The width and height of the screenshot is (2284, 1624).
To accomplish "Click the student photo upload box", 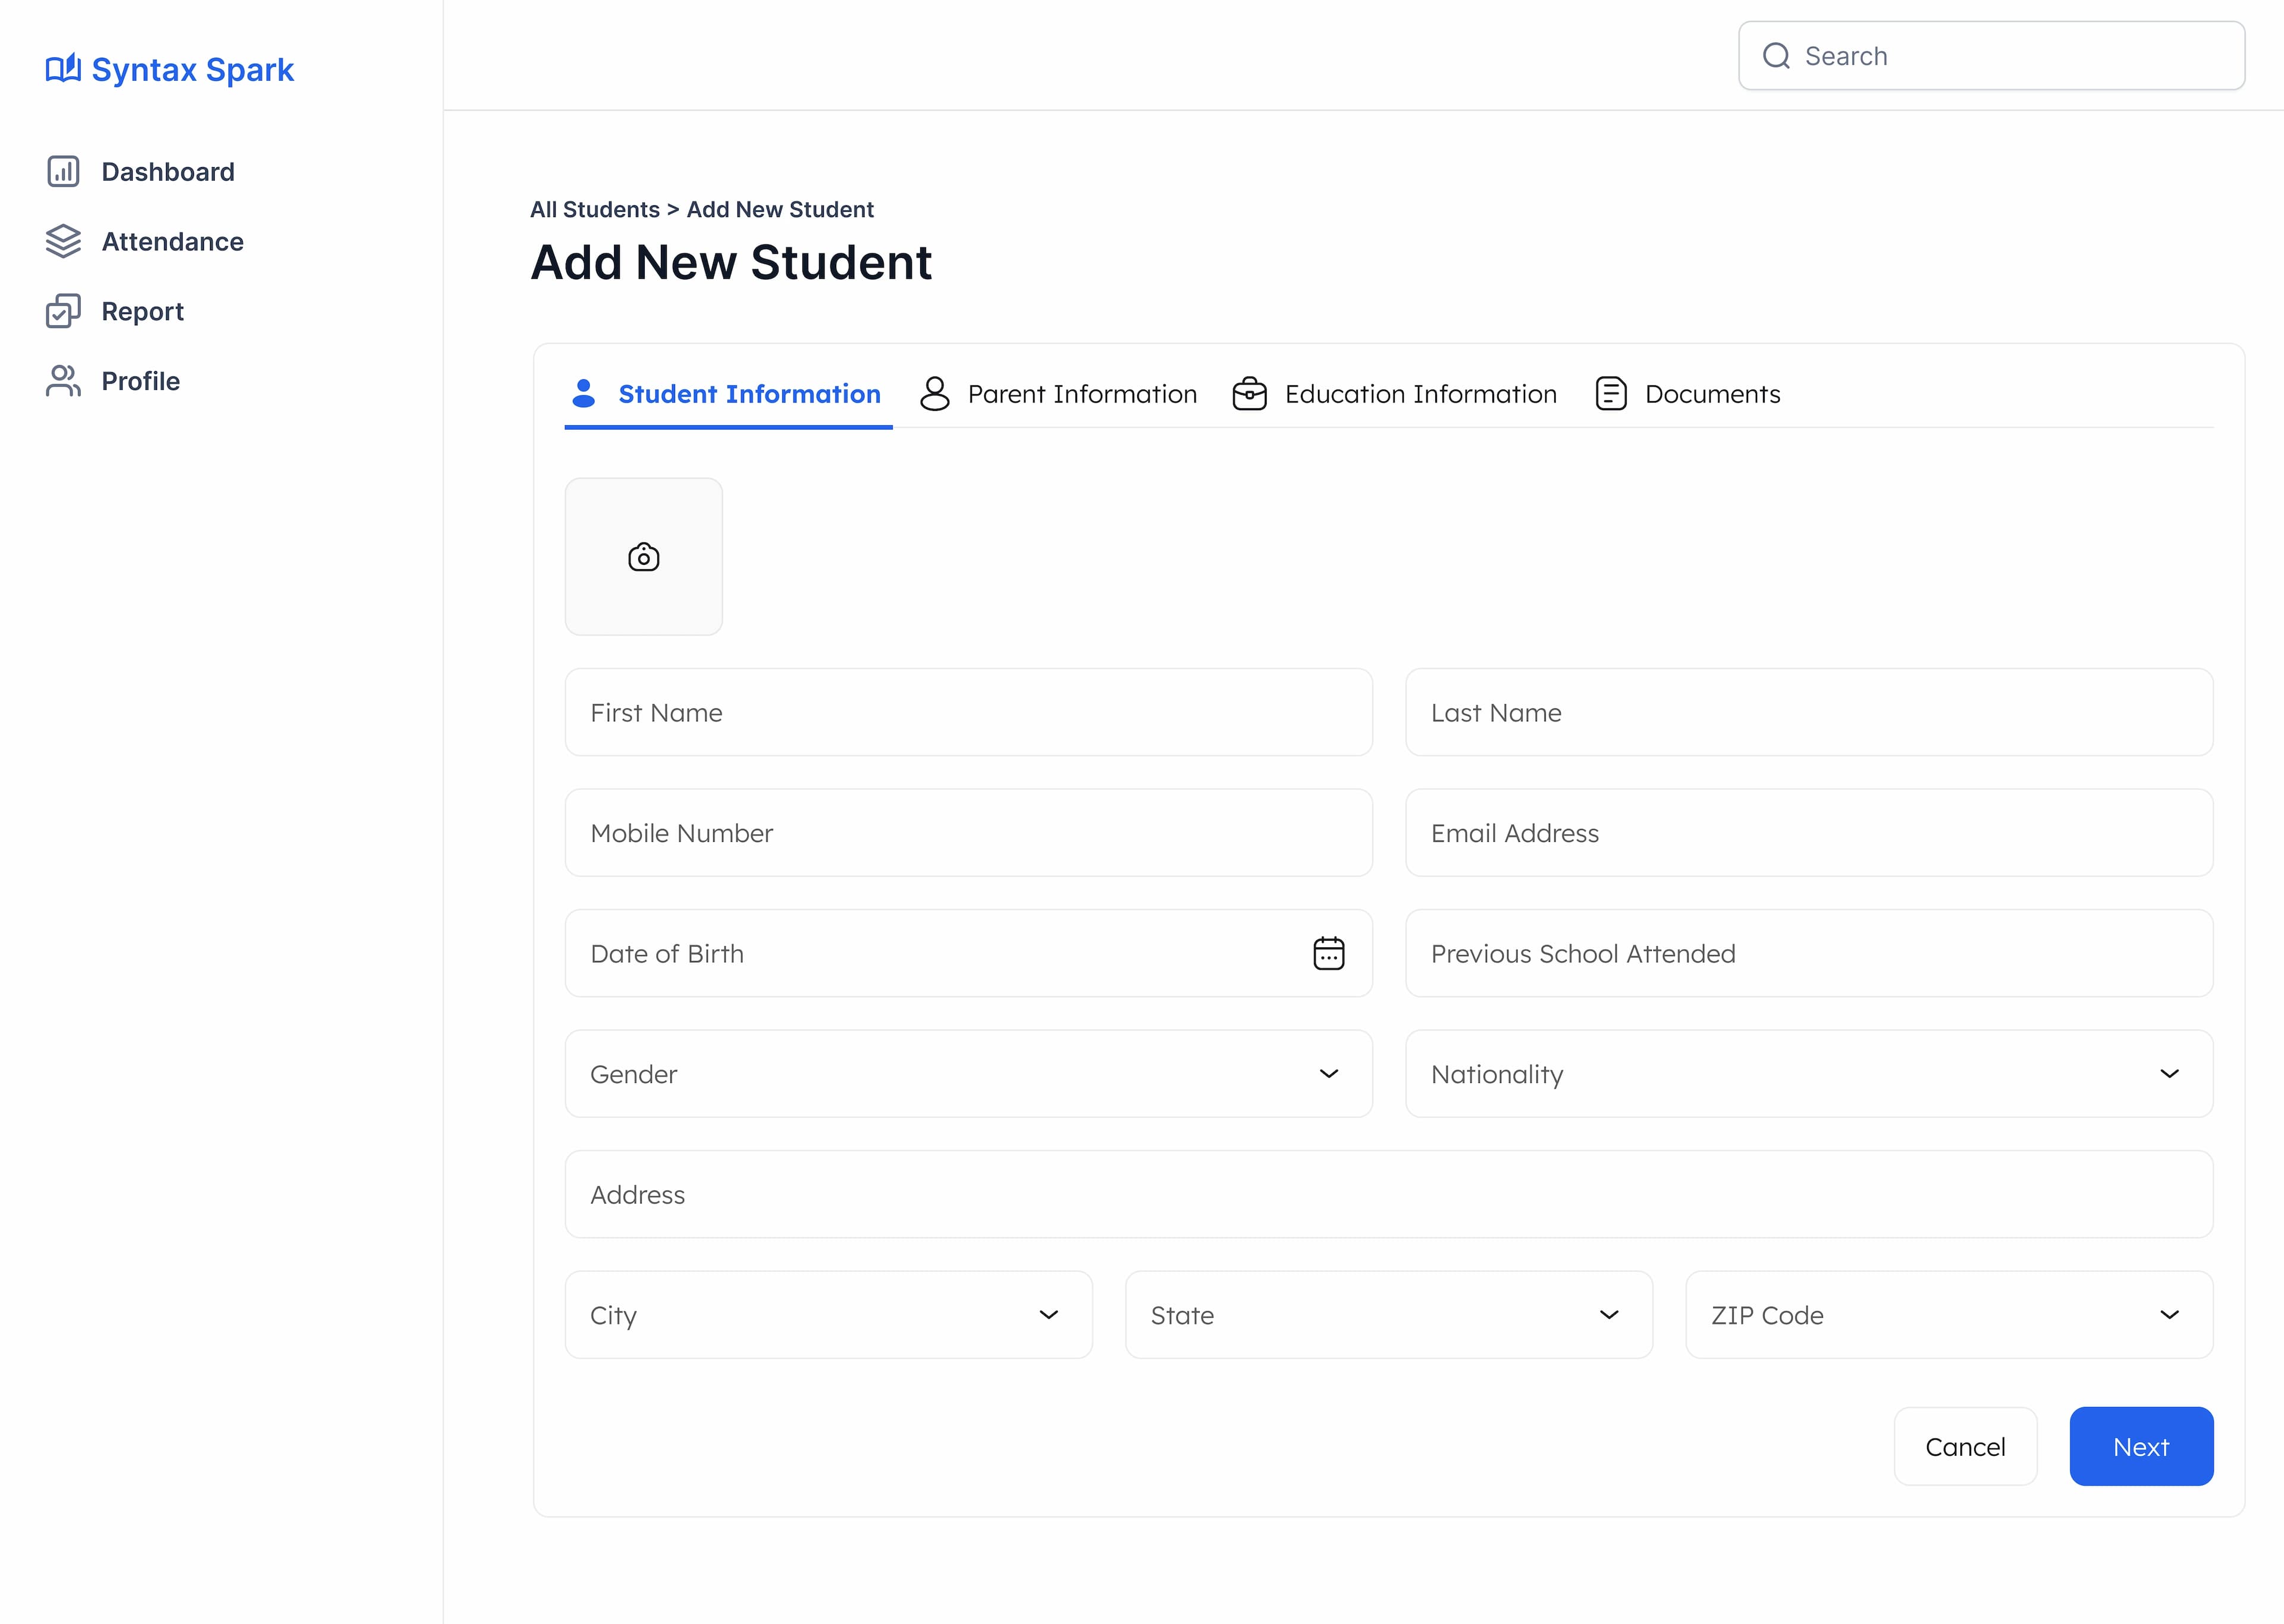I will (643, 556).
